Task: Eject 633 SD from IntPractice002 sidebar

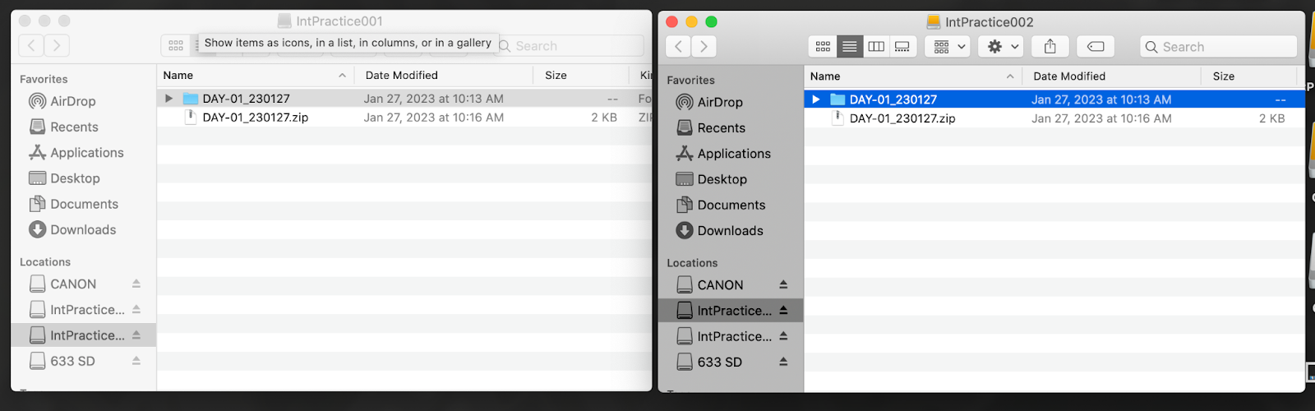Action: click(x=783, y=363)
